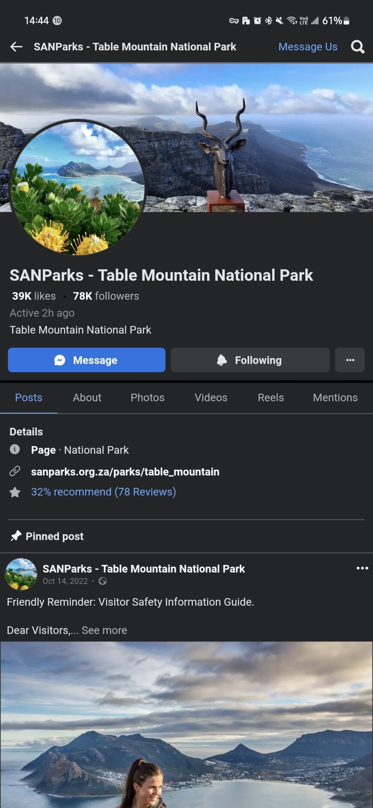This screenshot has height=808, width=373.
Task: View the circular profile picture
Action: coord(78,187)
